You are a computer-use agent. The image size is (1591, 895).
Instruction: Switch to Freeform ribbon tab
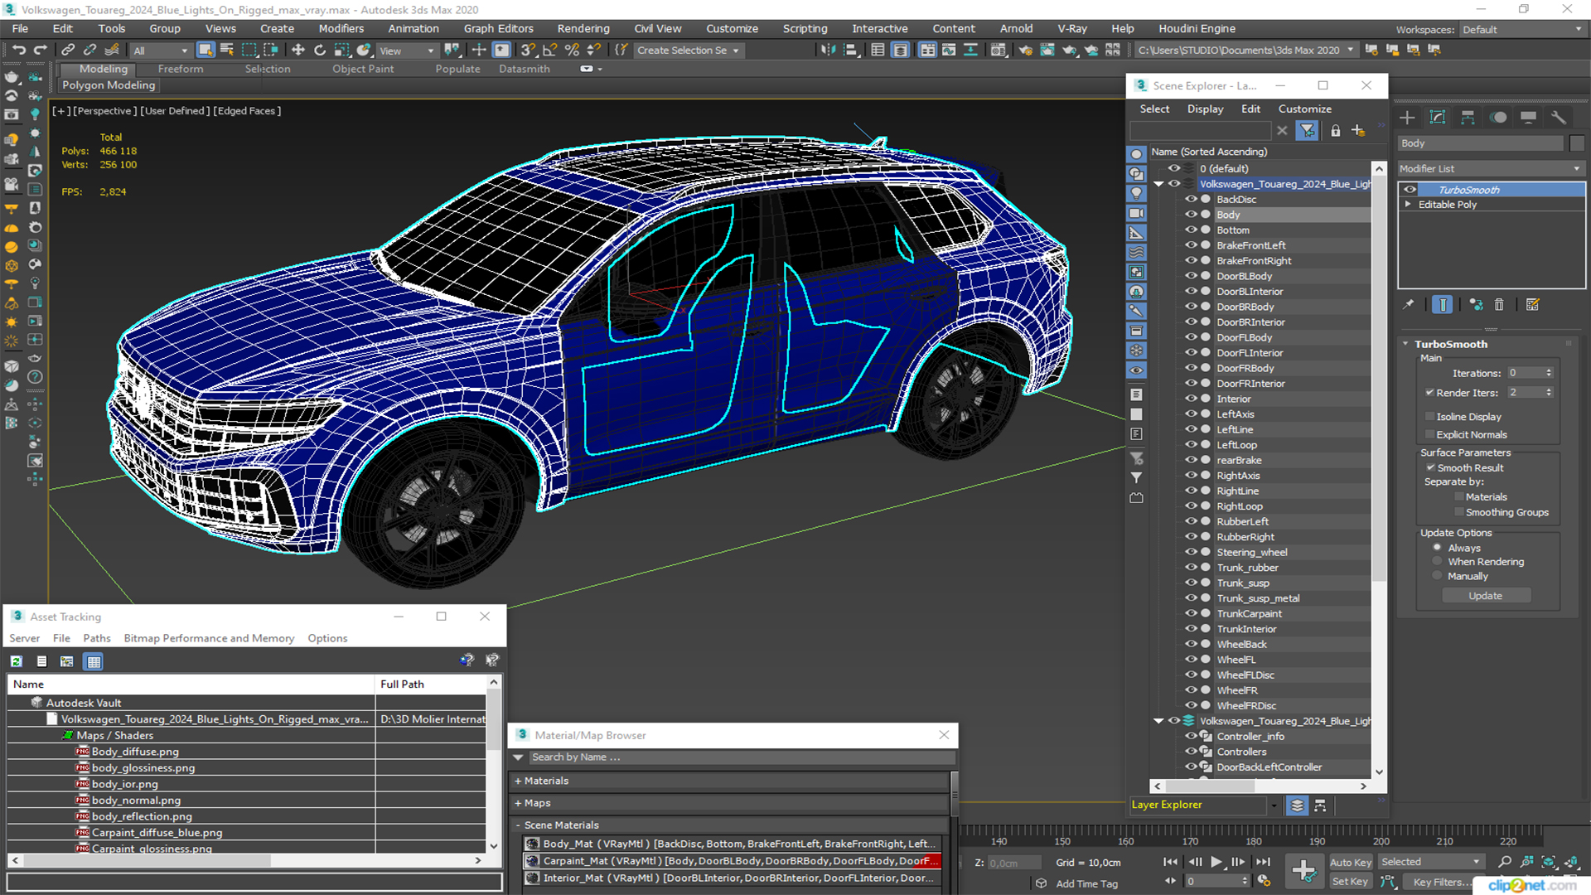[x=180, y=69]
